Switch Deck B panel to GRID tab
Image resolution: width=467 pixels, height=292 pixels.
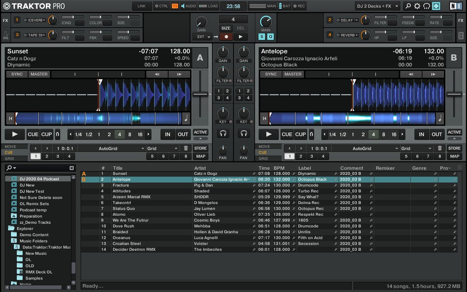[268, 158]
